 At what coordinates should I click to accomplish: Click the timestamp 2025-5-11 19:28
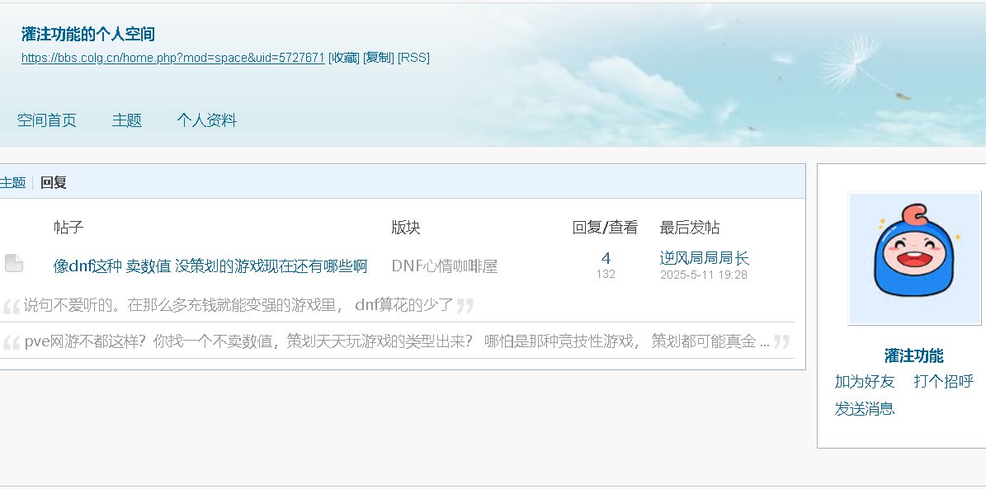pyautogui.click(x=704, y=275)
